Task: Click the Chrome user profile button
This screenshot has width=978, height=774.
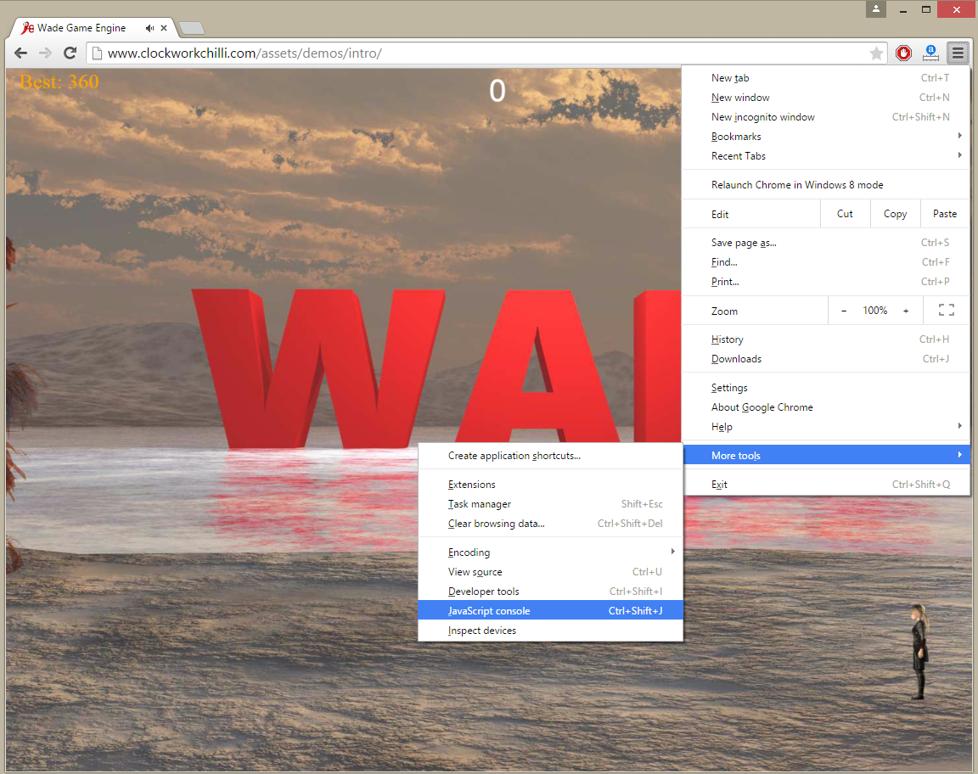Action: pos(876,9)
